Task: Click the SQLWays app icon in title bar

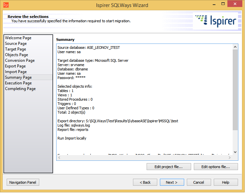Action: point(6,5)
